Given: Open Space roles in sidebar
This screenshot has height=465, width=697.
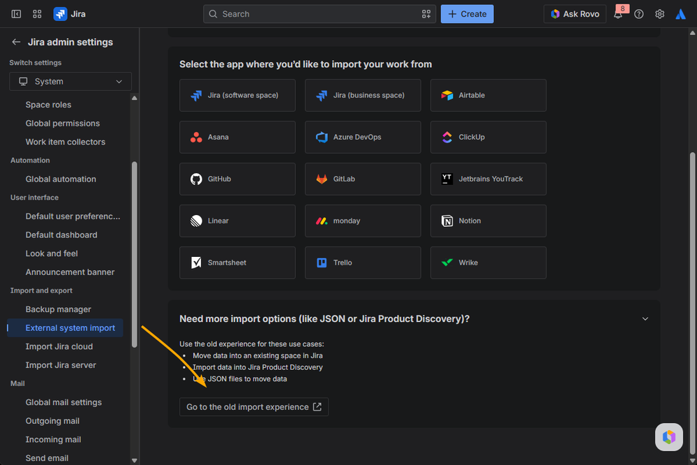Looking at the screenshot, I should point(48,105).
